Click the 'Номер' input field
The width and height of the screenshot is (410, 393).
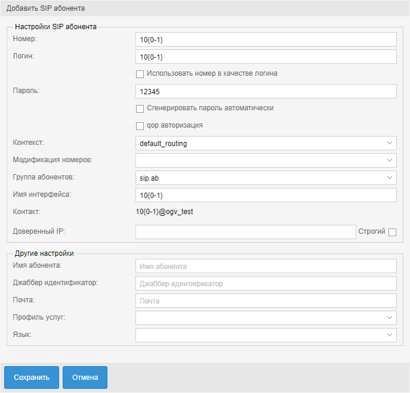pos(266,39)
